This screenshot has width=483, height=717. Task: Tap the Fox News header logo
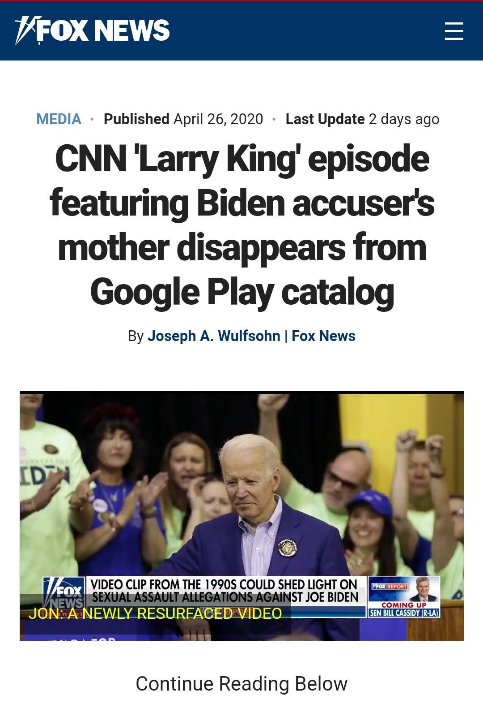(x=92, y=30)
